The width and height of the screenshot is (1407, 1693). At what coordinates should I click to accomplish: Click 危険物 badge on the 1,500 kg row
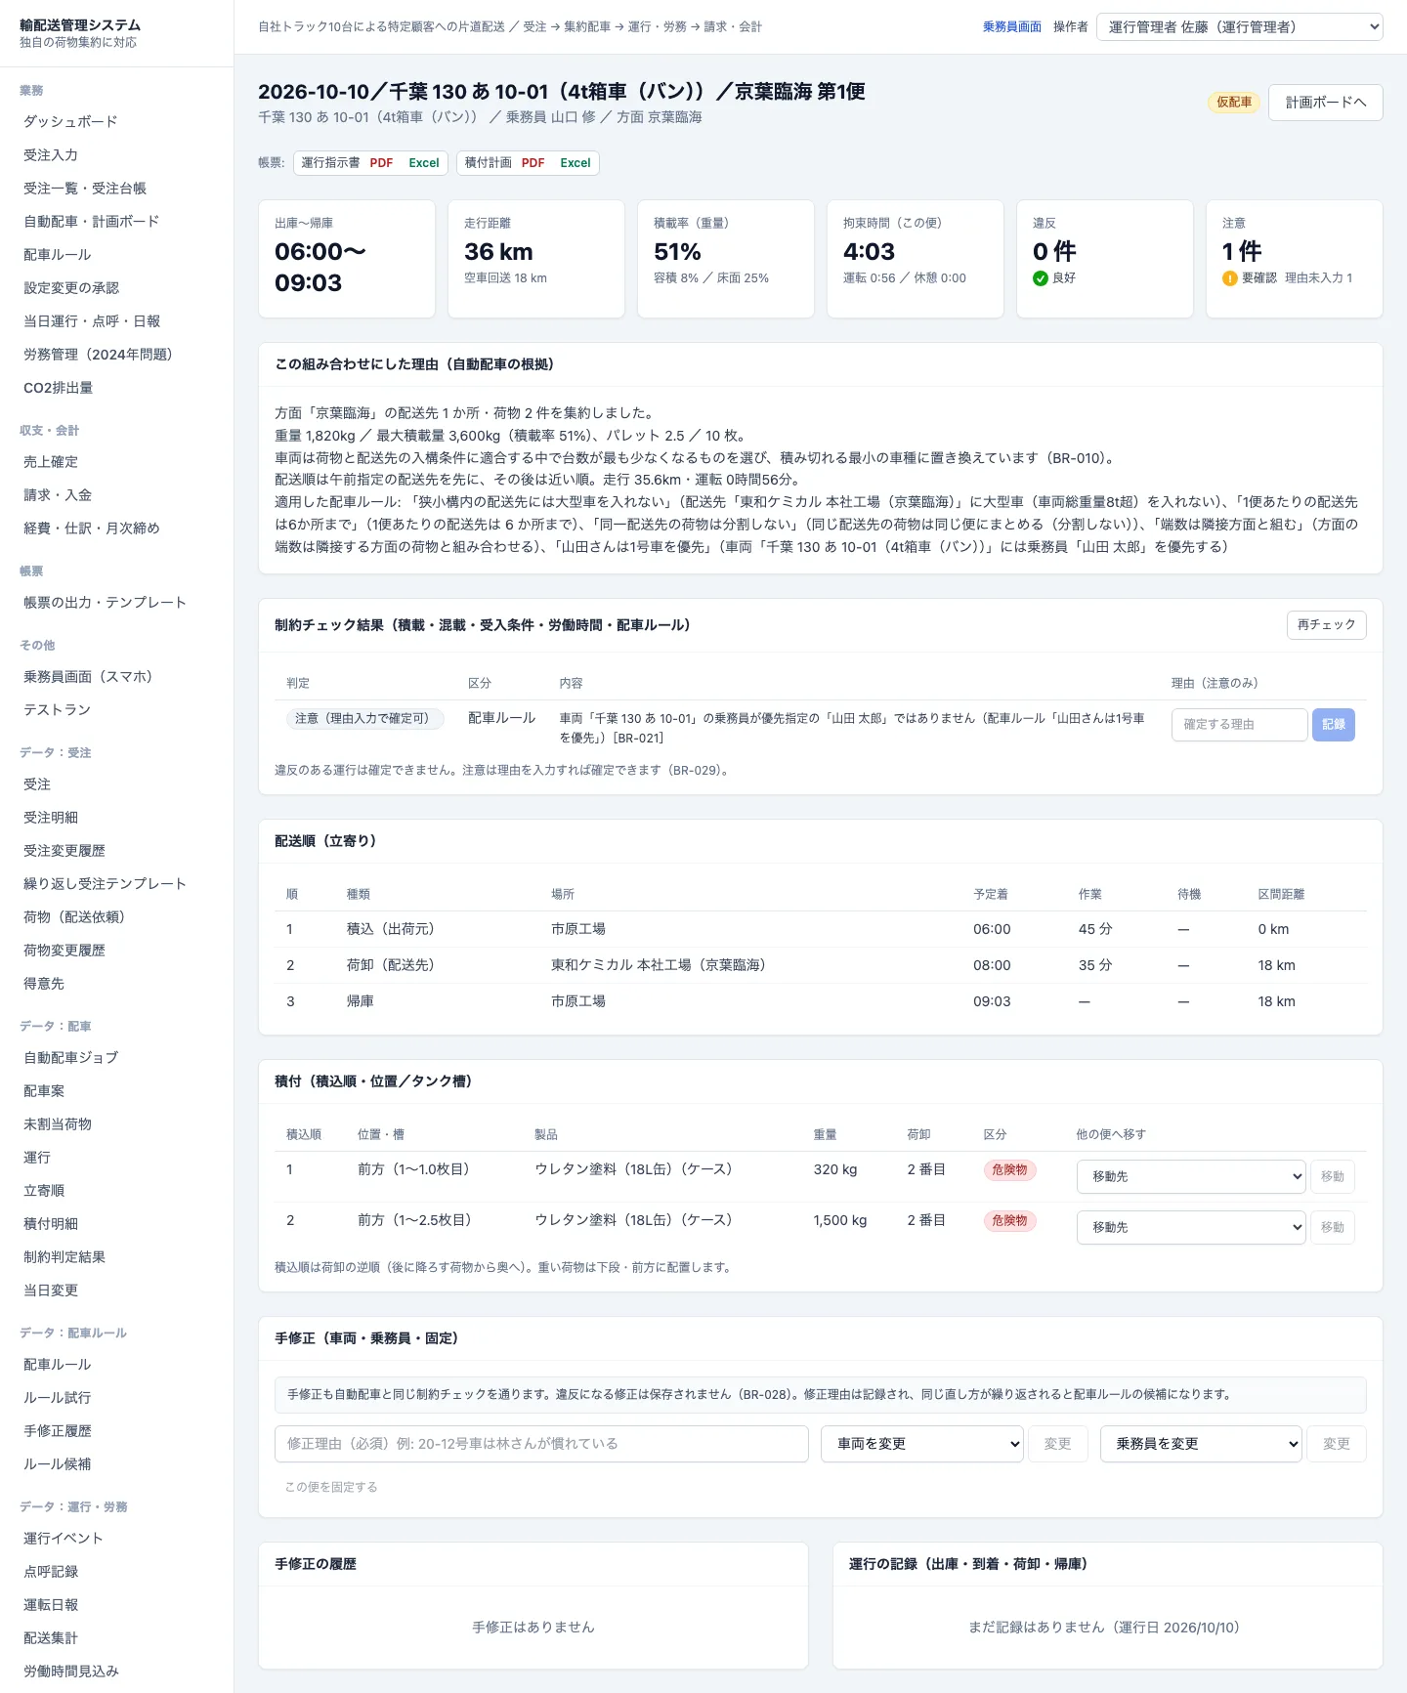1009,1220
